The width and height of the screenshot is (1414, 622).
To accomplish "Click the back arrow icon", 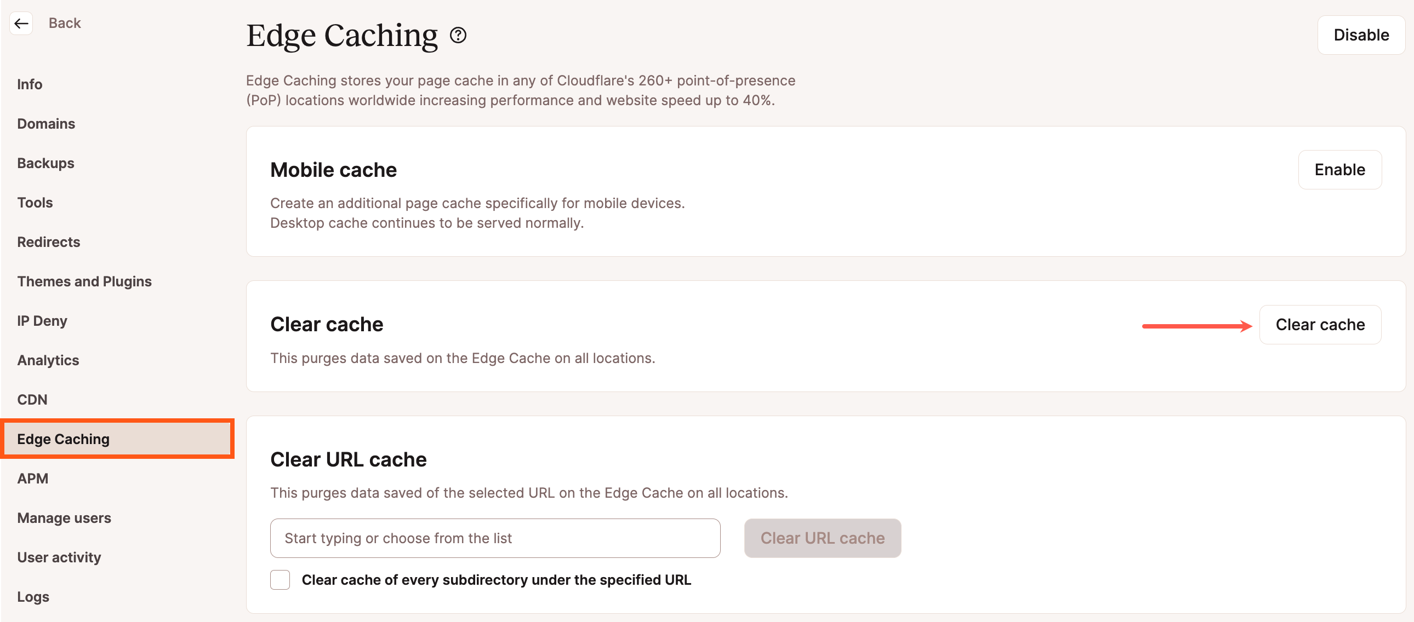I will (21, 23).
